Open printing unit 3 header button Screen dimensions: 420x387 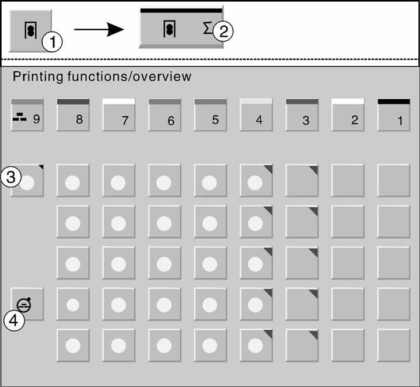pyautogui.click(x=302, y=115)
